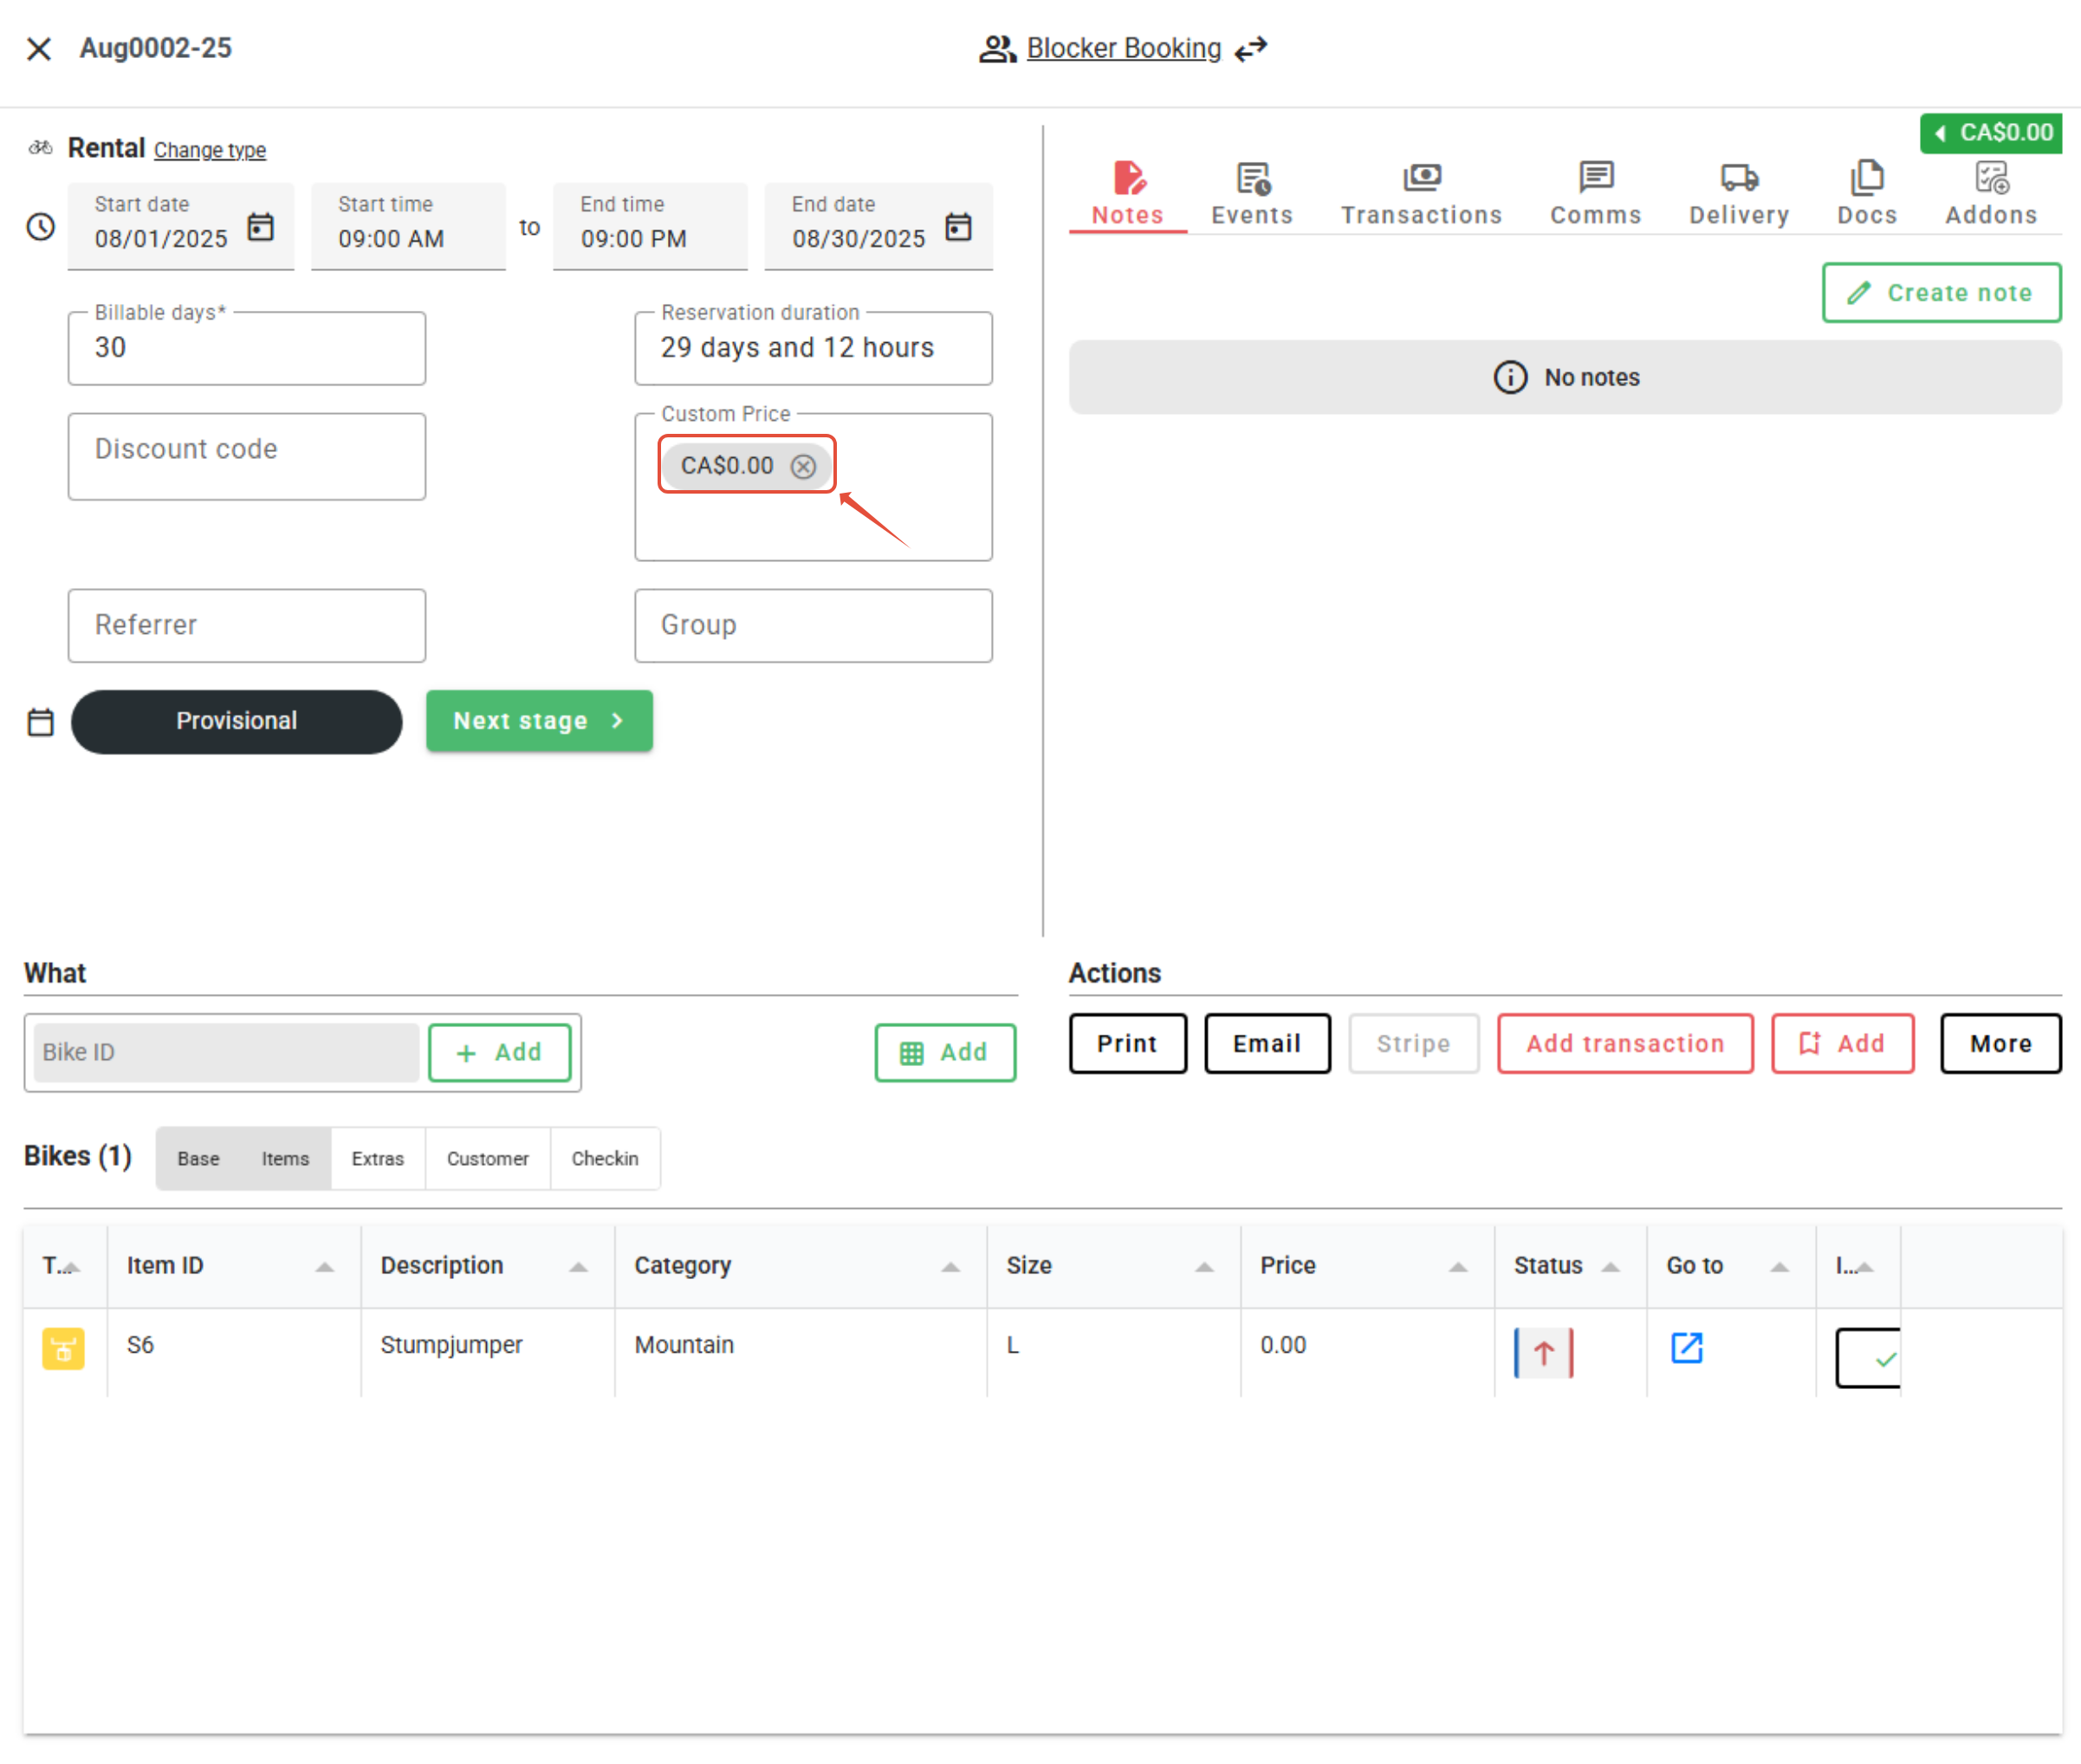
Task: Toggle the Extras column group
Action: click(377, 1158)
